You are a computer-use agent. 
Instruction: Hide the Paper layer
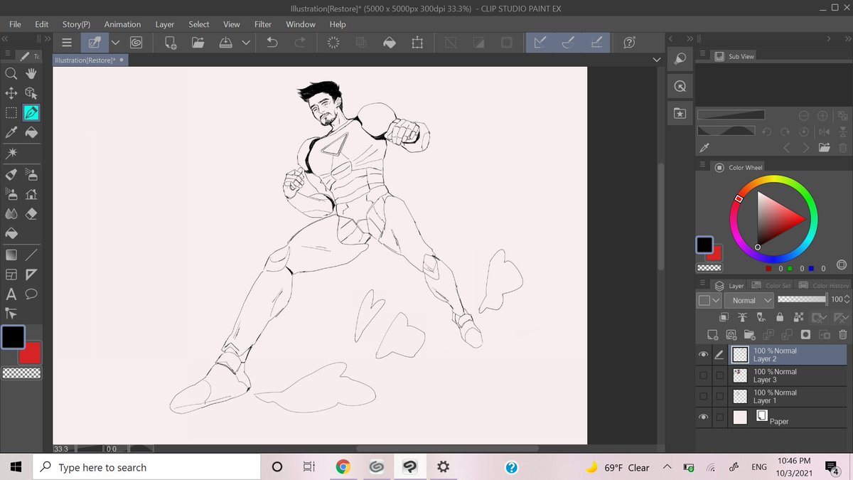[x=704, y=417]
